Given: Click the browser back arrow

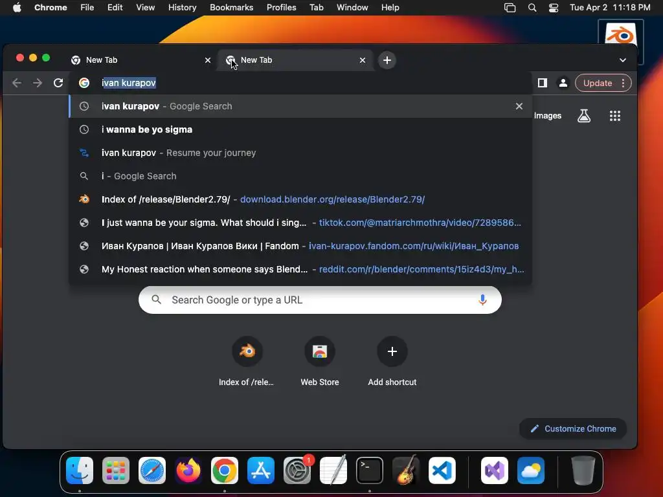Looking at the screenshot, I should point(17,83).
